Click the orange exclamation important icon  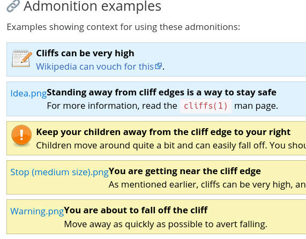21,136
